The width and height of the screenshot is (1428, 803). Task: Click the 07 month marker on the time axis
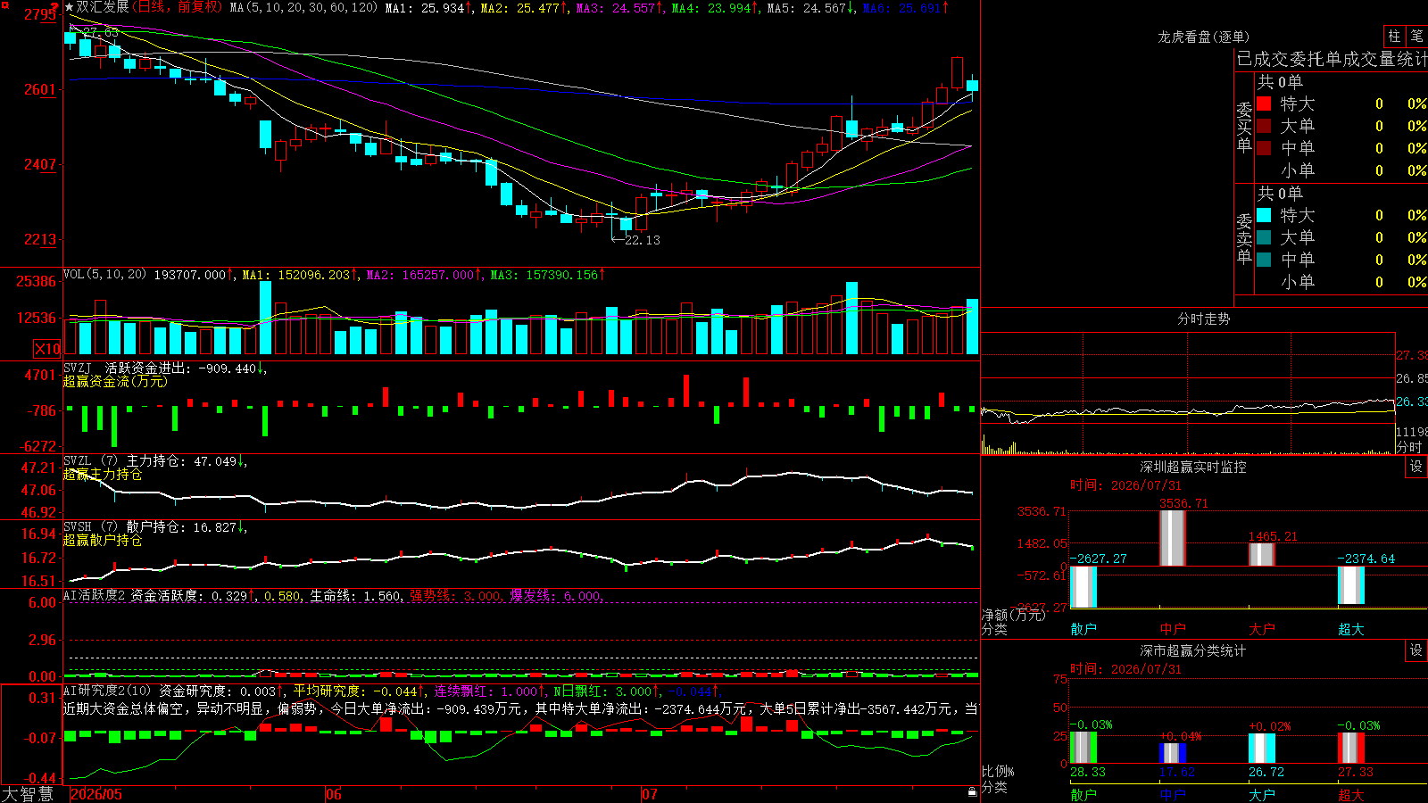click(650, 794)
